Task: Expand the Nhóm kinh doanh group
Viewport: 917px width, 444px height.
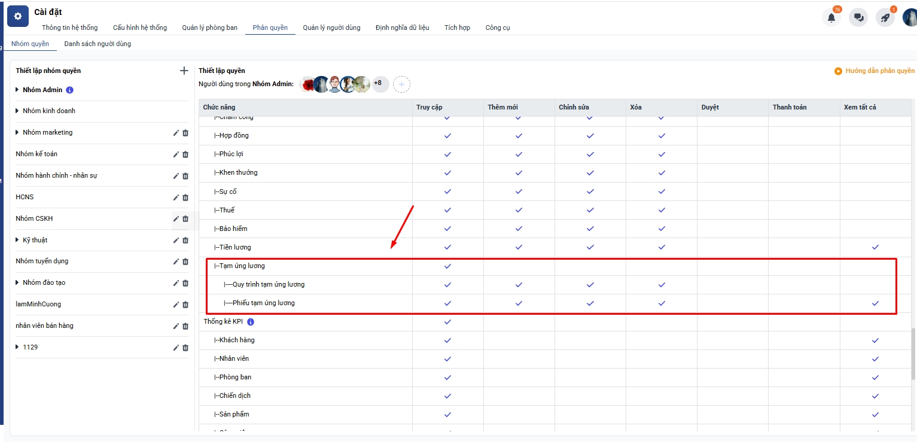Action: (x=17, y=111)
